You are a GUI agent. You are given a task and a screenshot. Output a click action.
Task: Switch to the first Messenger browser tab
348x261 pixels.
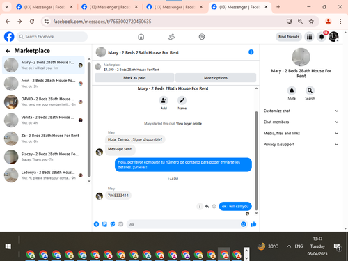[45, 7]
